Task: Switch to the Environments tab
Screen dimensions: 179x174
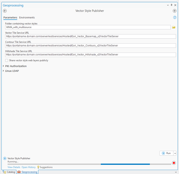Action: (x=27, y=18)
